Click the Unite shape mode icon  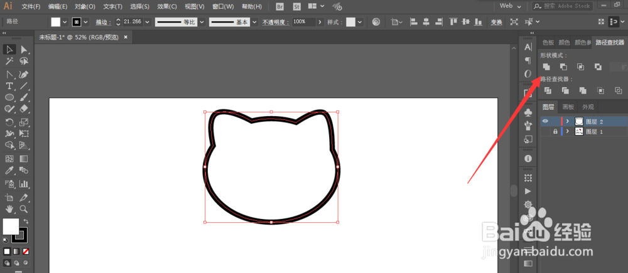pyautogui.click(x=547, y=67)
